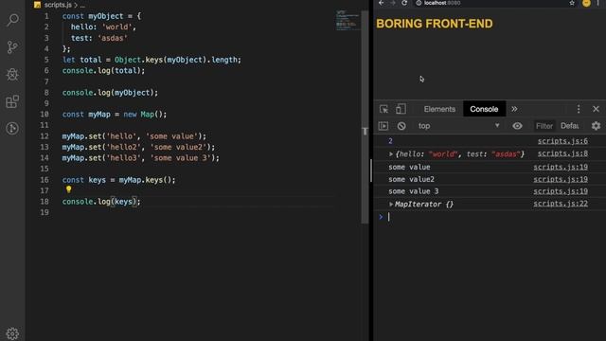The width and height of the screenshot is (606, 341).
Task: Click the browser forward arrow
Action: click(x=393, y=3)
